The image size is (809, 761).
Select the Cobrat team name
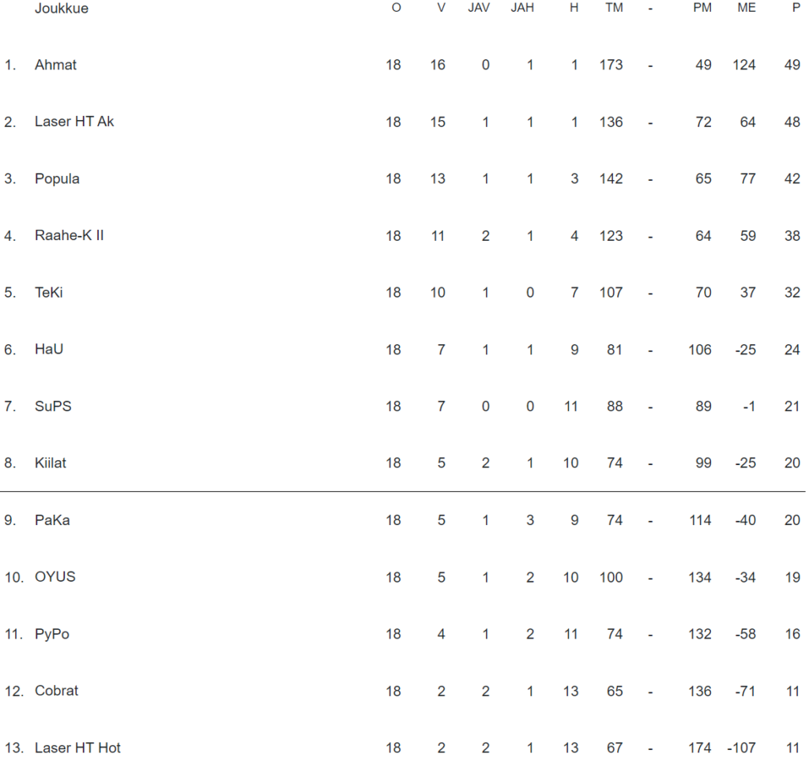[57, 691]
